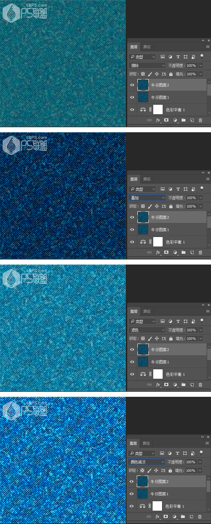
Task: Hide 牛仔图案 1 layer in 排除 panel
Action: click(x=132, y=97)
